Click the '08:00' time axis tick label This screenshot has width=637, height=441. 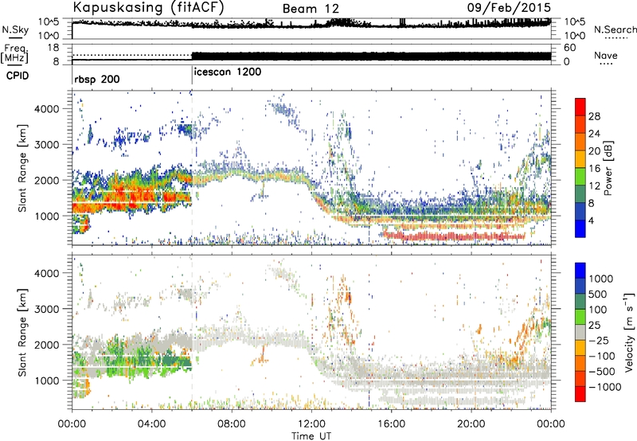232,424
